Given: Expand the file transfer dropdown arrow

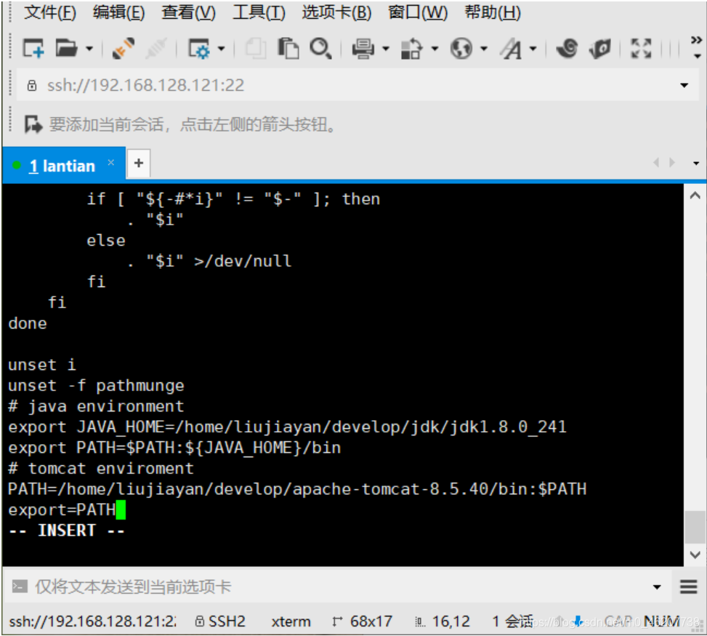Looking at the screenshot, I should (x=435, y=49).
